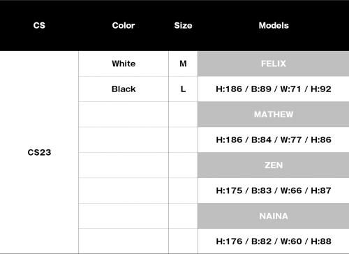The width and height of the screenshot is (349, 254).
Task: Click the Size column header
Action: point(183,25)
